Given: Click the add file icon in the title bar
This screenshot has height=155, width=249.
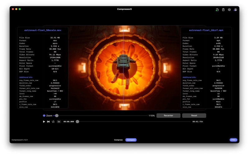Looking at the screenshot, I should click(217, 10).
